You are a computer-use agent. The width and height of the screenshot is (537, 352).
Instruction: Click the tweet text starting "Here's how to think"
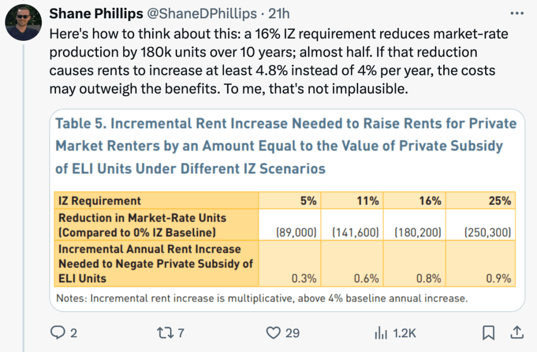point(278,61)
